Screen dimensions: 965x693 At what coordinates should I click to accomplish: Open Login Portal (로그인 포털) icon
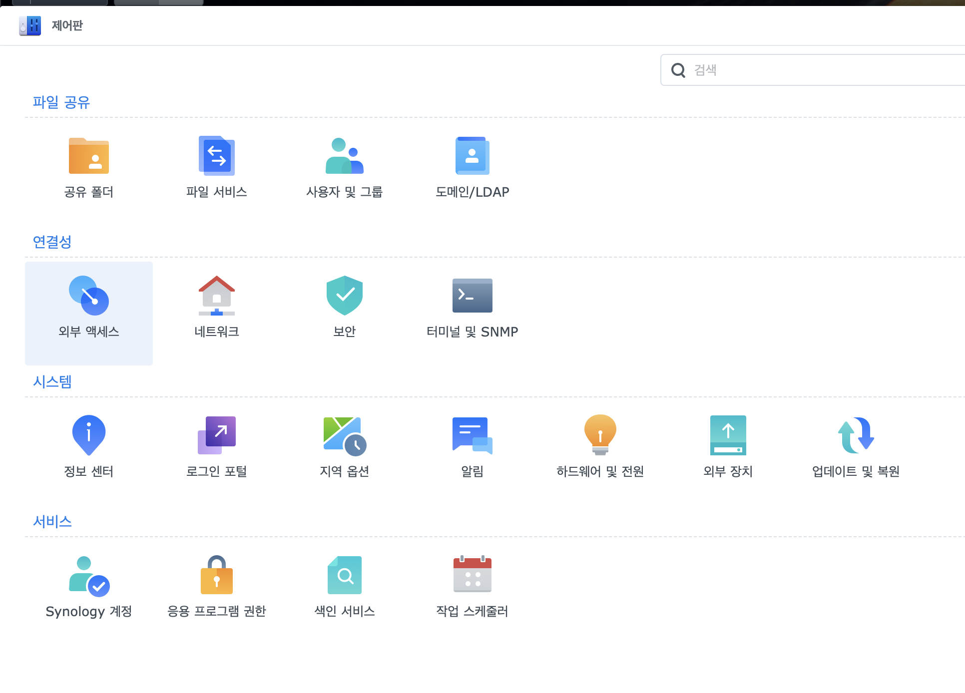(217, 436)
